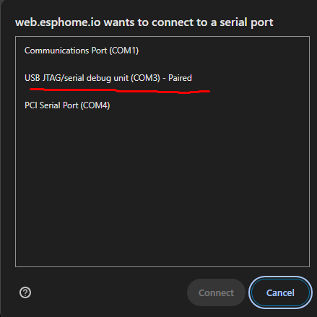Click the Cancel button
This screenshot has height=317, width=317.
point(280,292)
